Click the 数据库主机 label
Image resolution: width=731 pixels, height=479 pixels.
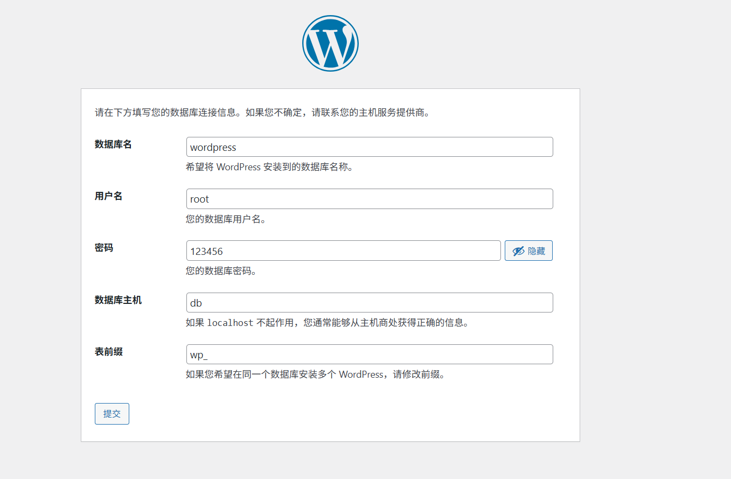pos(118,300)
